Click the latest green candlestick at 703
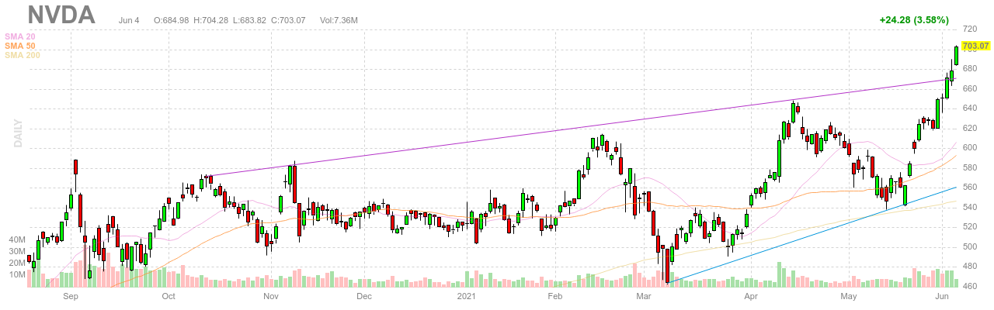 pos(956,56)
